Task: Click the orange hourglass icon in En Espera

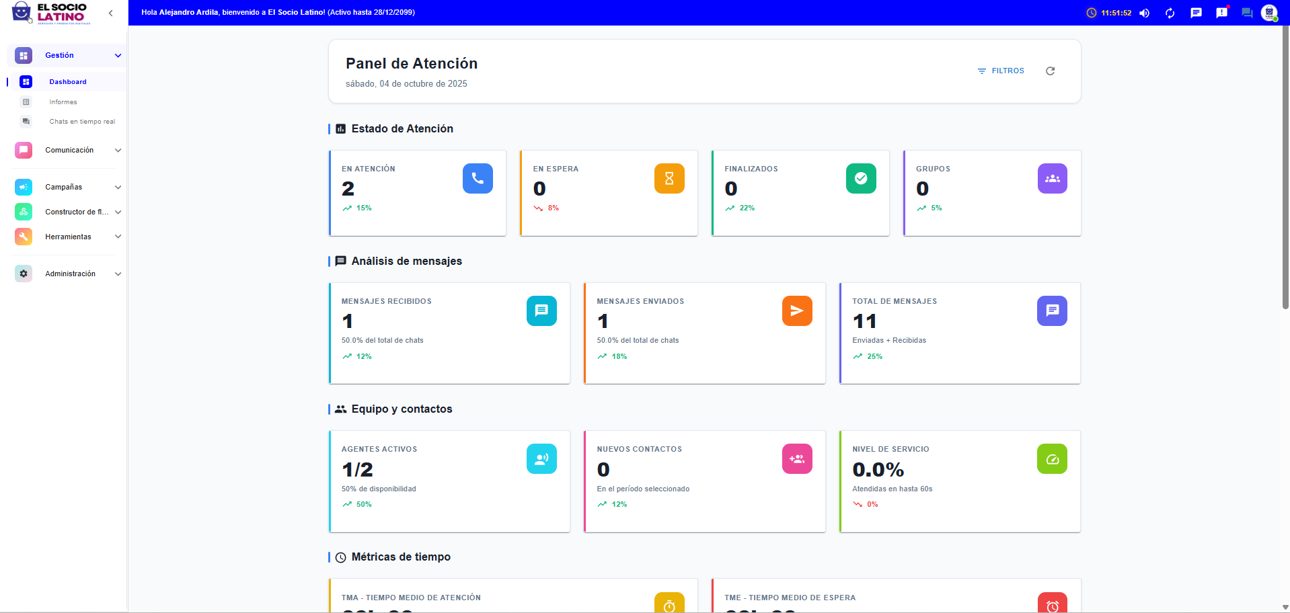Action: pos(669,179)
